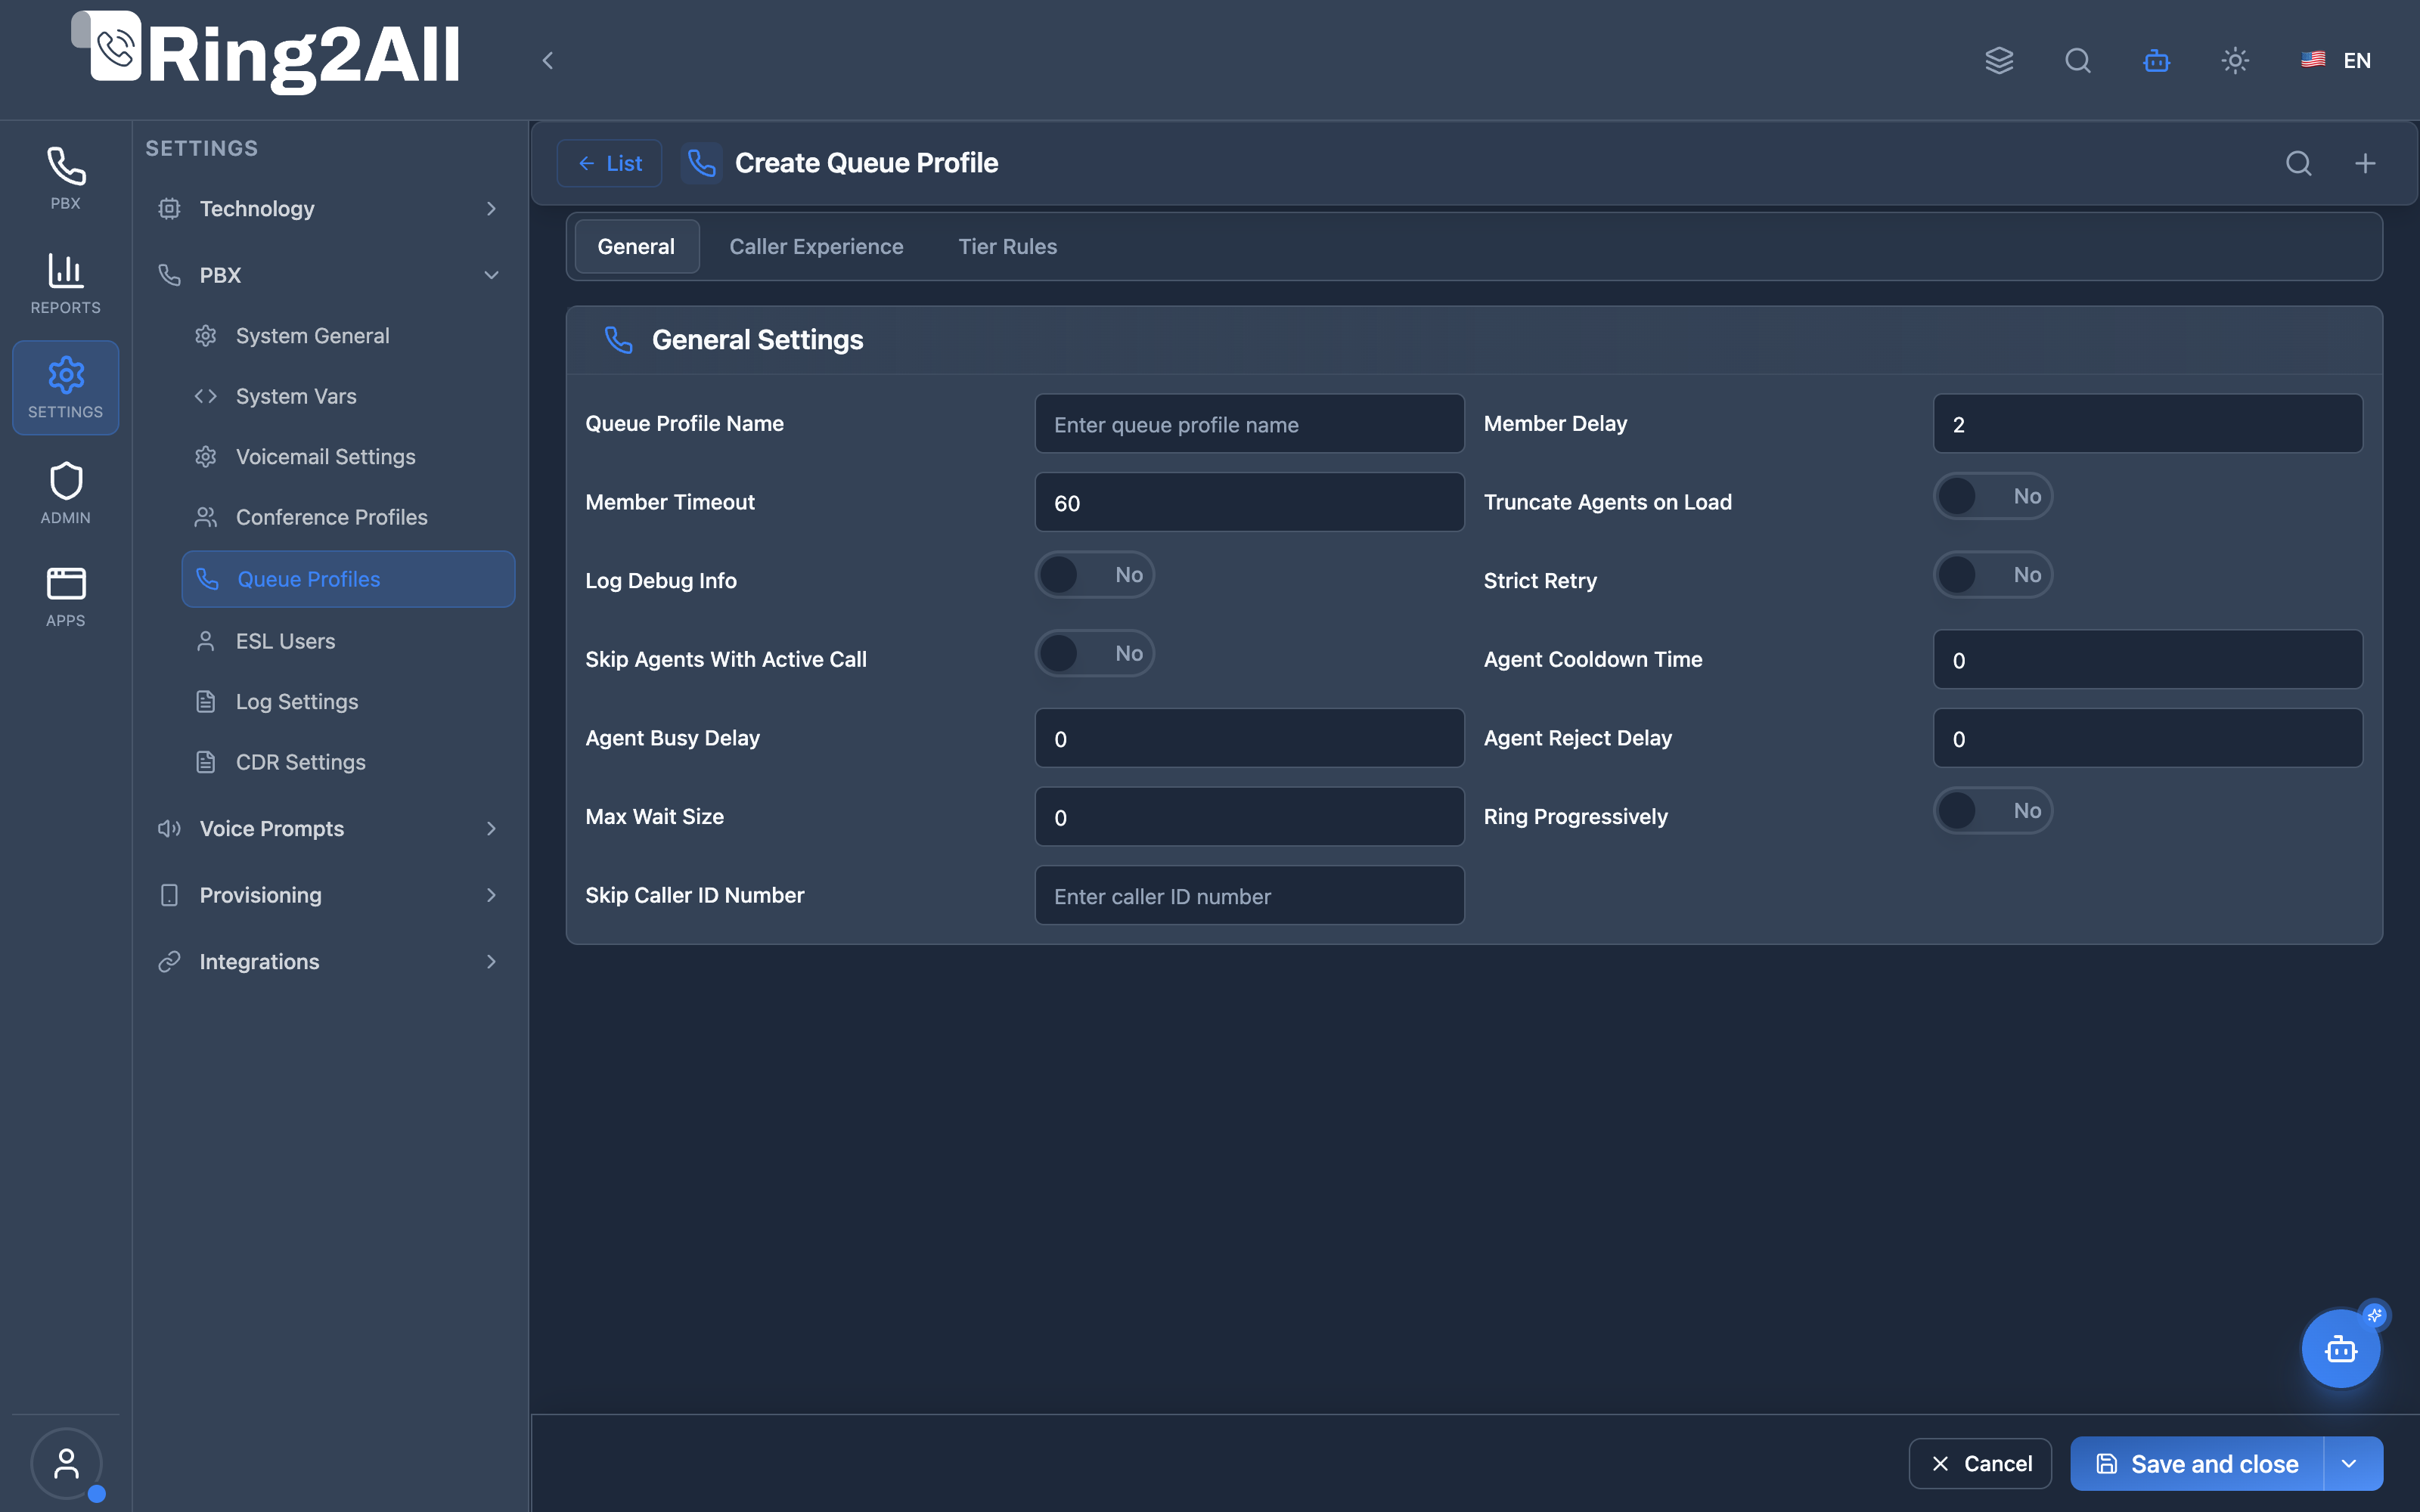2420x1512 pixels.
Task: Collapse the PBX menu group
Action: 329,275
